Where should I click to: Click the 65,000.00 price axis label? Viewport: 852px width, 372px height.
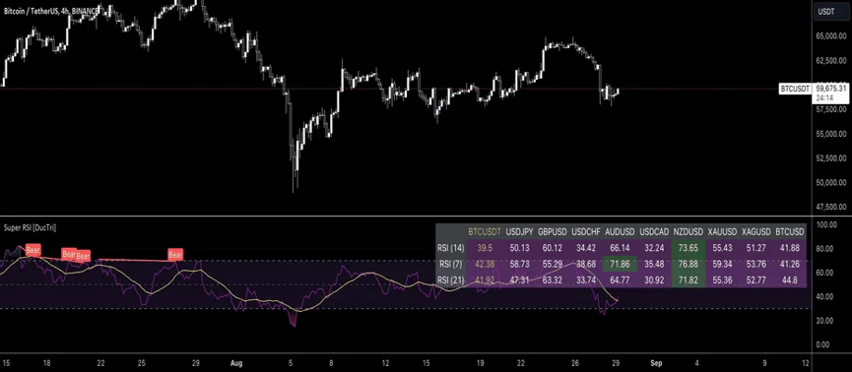coord(831,37)
